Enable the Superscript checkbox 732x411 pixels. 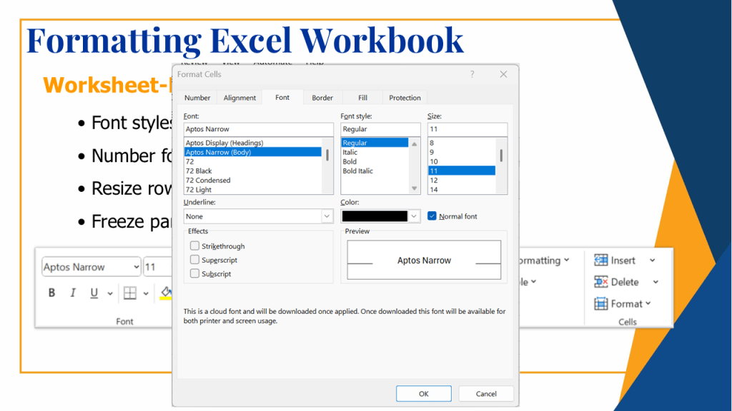(194, 260)
